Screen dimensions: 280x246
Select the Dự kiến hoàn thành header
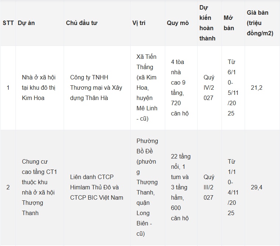207,23
